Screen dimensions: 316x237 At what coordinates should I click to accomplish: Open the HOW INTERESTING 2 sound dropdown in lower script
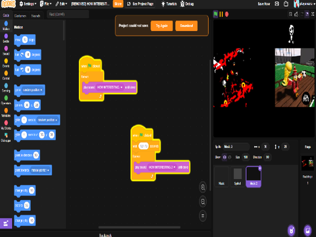click(x=162, y=167)
